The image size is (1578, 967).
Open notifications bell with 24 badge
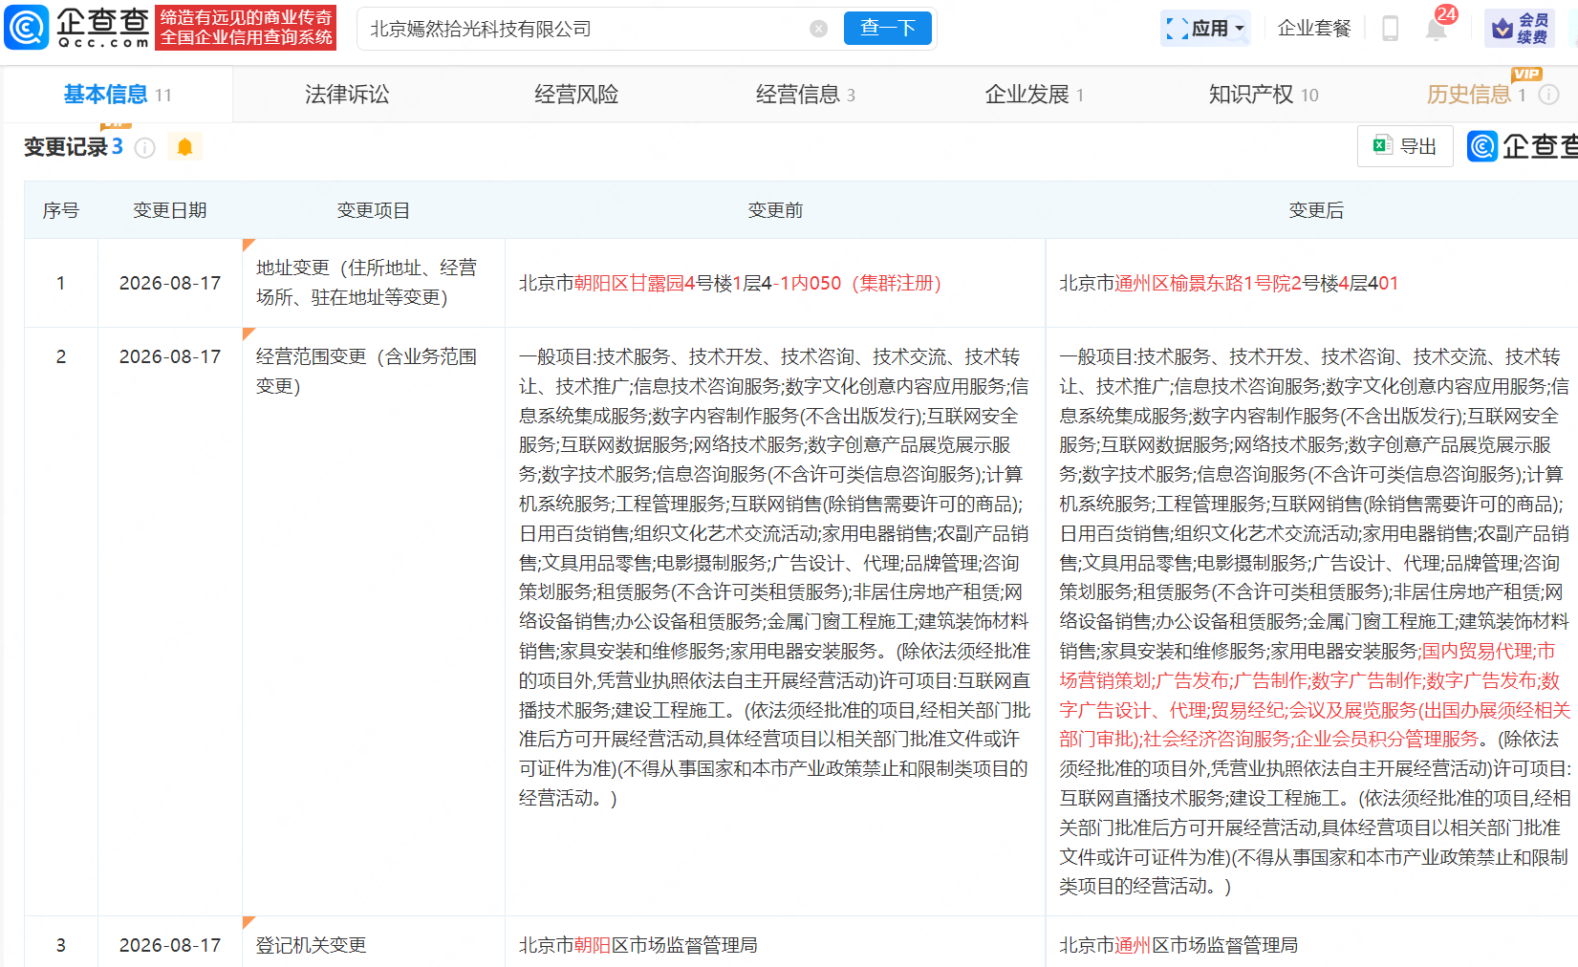click(1436, 27)
